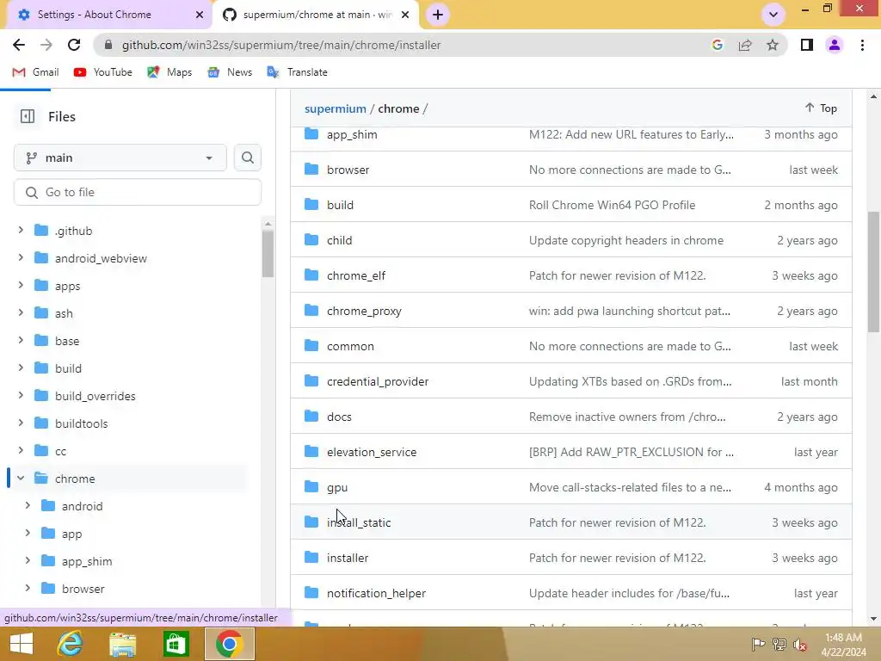Expand the build_overrides tree folder
The width and height of the screenshot is (881, 661).
(21, 395)
